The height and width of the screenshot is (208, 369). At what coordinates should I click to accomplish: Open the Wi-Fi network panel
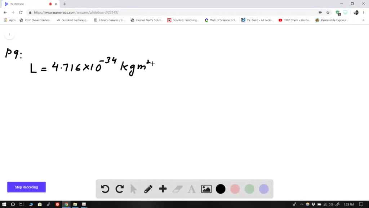click(325, 204)
